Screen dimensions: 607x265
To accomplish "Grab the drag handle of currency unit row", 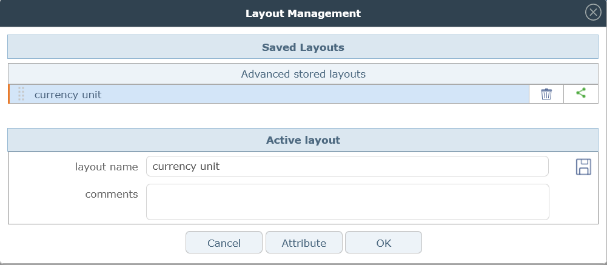I will (21, 94).
